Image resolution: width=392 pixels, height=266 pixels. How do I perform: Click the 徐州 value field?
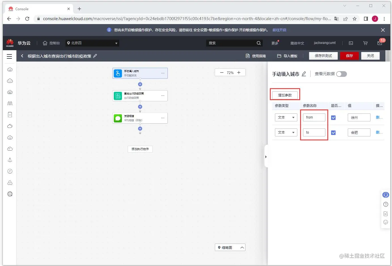pos(359,117)
